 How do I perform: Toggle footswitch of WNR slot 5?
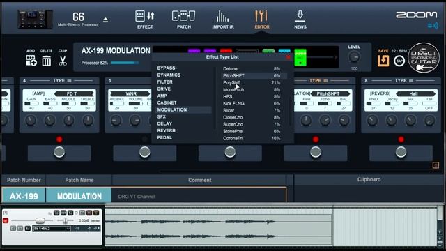click(x=145, y=152)
